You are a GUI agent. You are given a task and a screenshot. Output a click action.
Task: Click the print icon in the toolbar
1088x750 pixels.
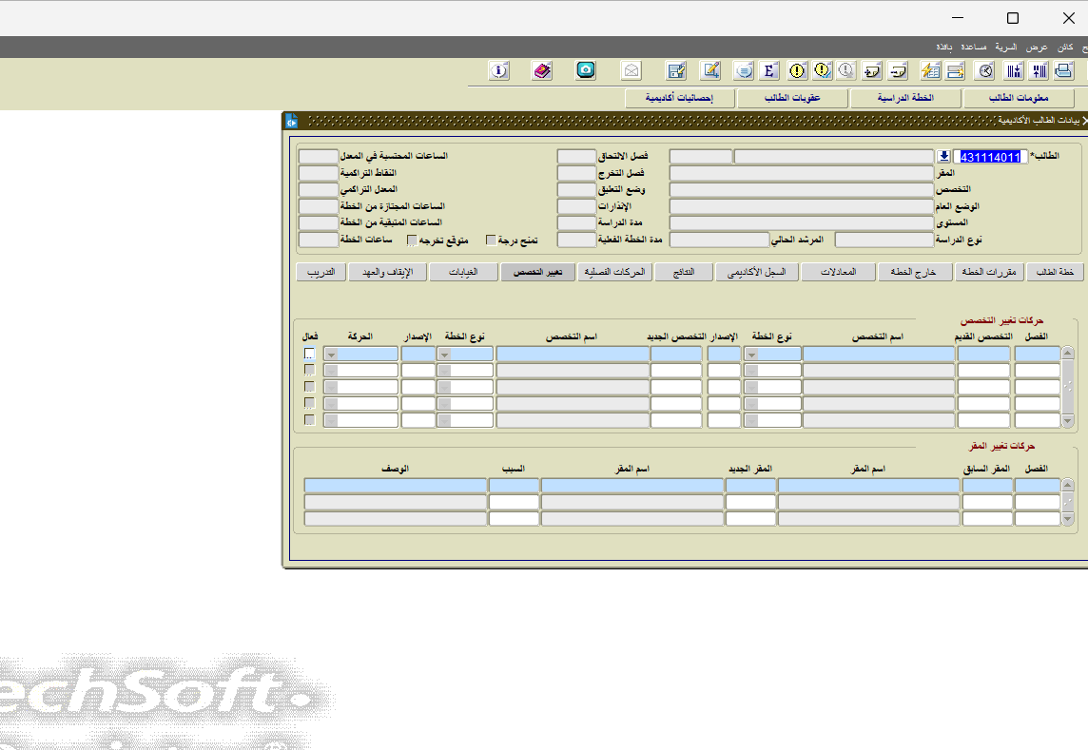pos(1063,70)
